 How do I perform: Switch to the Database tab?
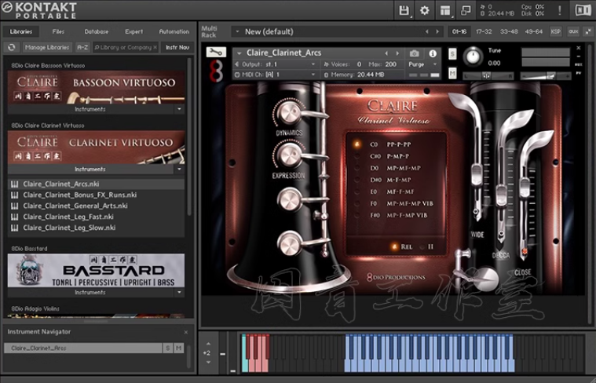97,31
